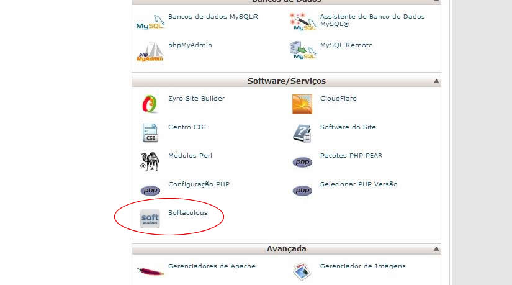Click the Configuração PHP icon
Viewport: 512px width, 285px height.
pyautogui.click(x=150, y=190)
